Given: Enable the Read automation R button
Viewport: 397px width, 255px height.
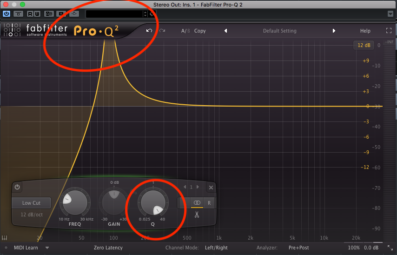Looking at the screenshot, I should coord(30,13).
